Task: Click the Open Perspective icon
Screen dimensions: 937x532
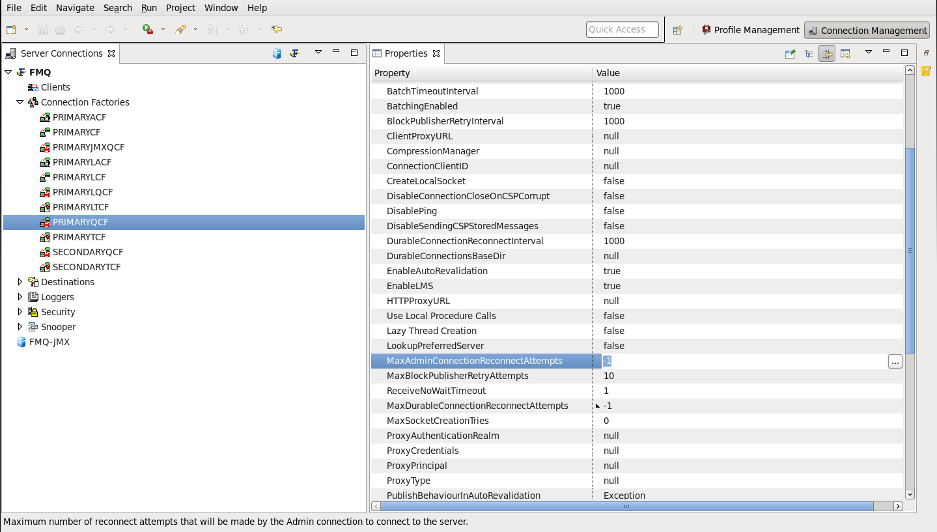Action: click(x=678, y=30)
